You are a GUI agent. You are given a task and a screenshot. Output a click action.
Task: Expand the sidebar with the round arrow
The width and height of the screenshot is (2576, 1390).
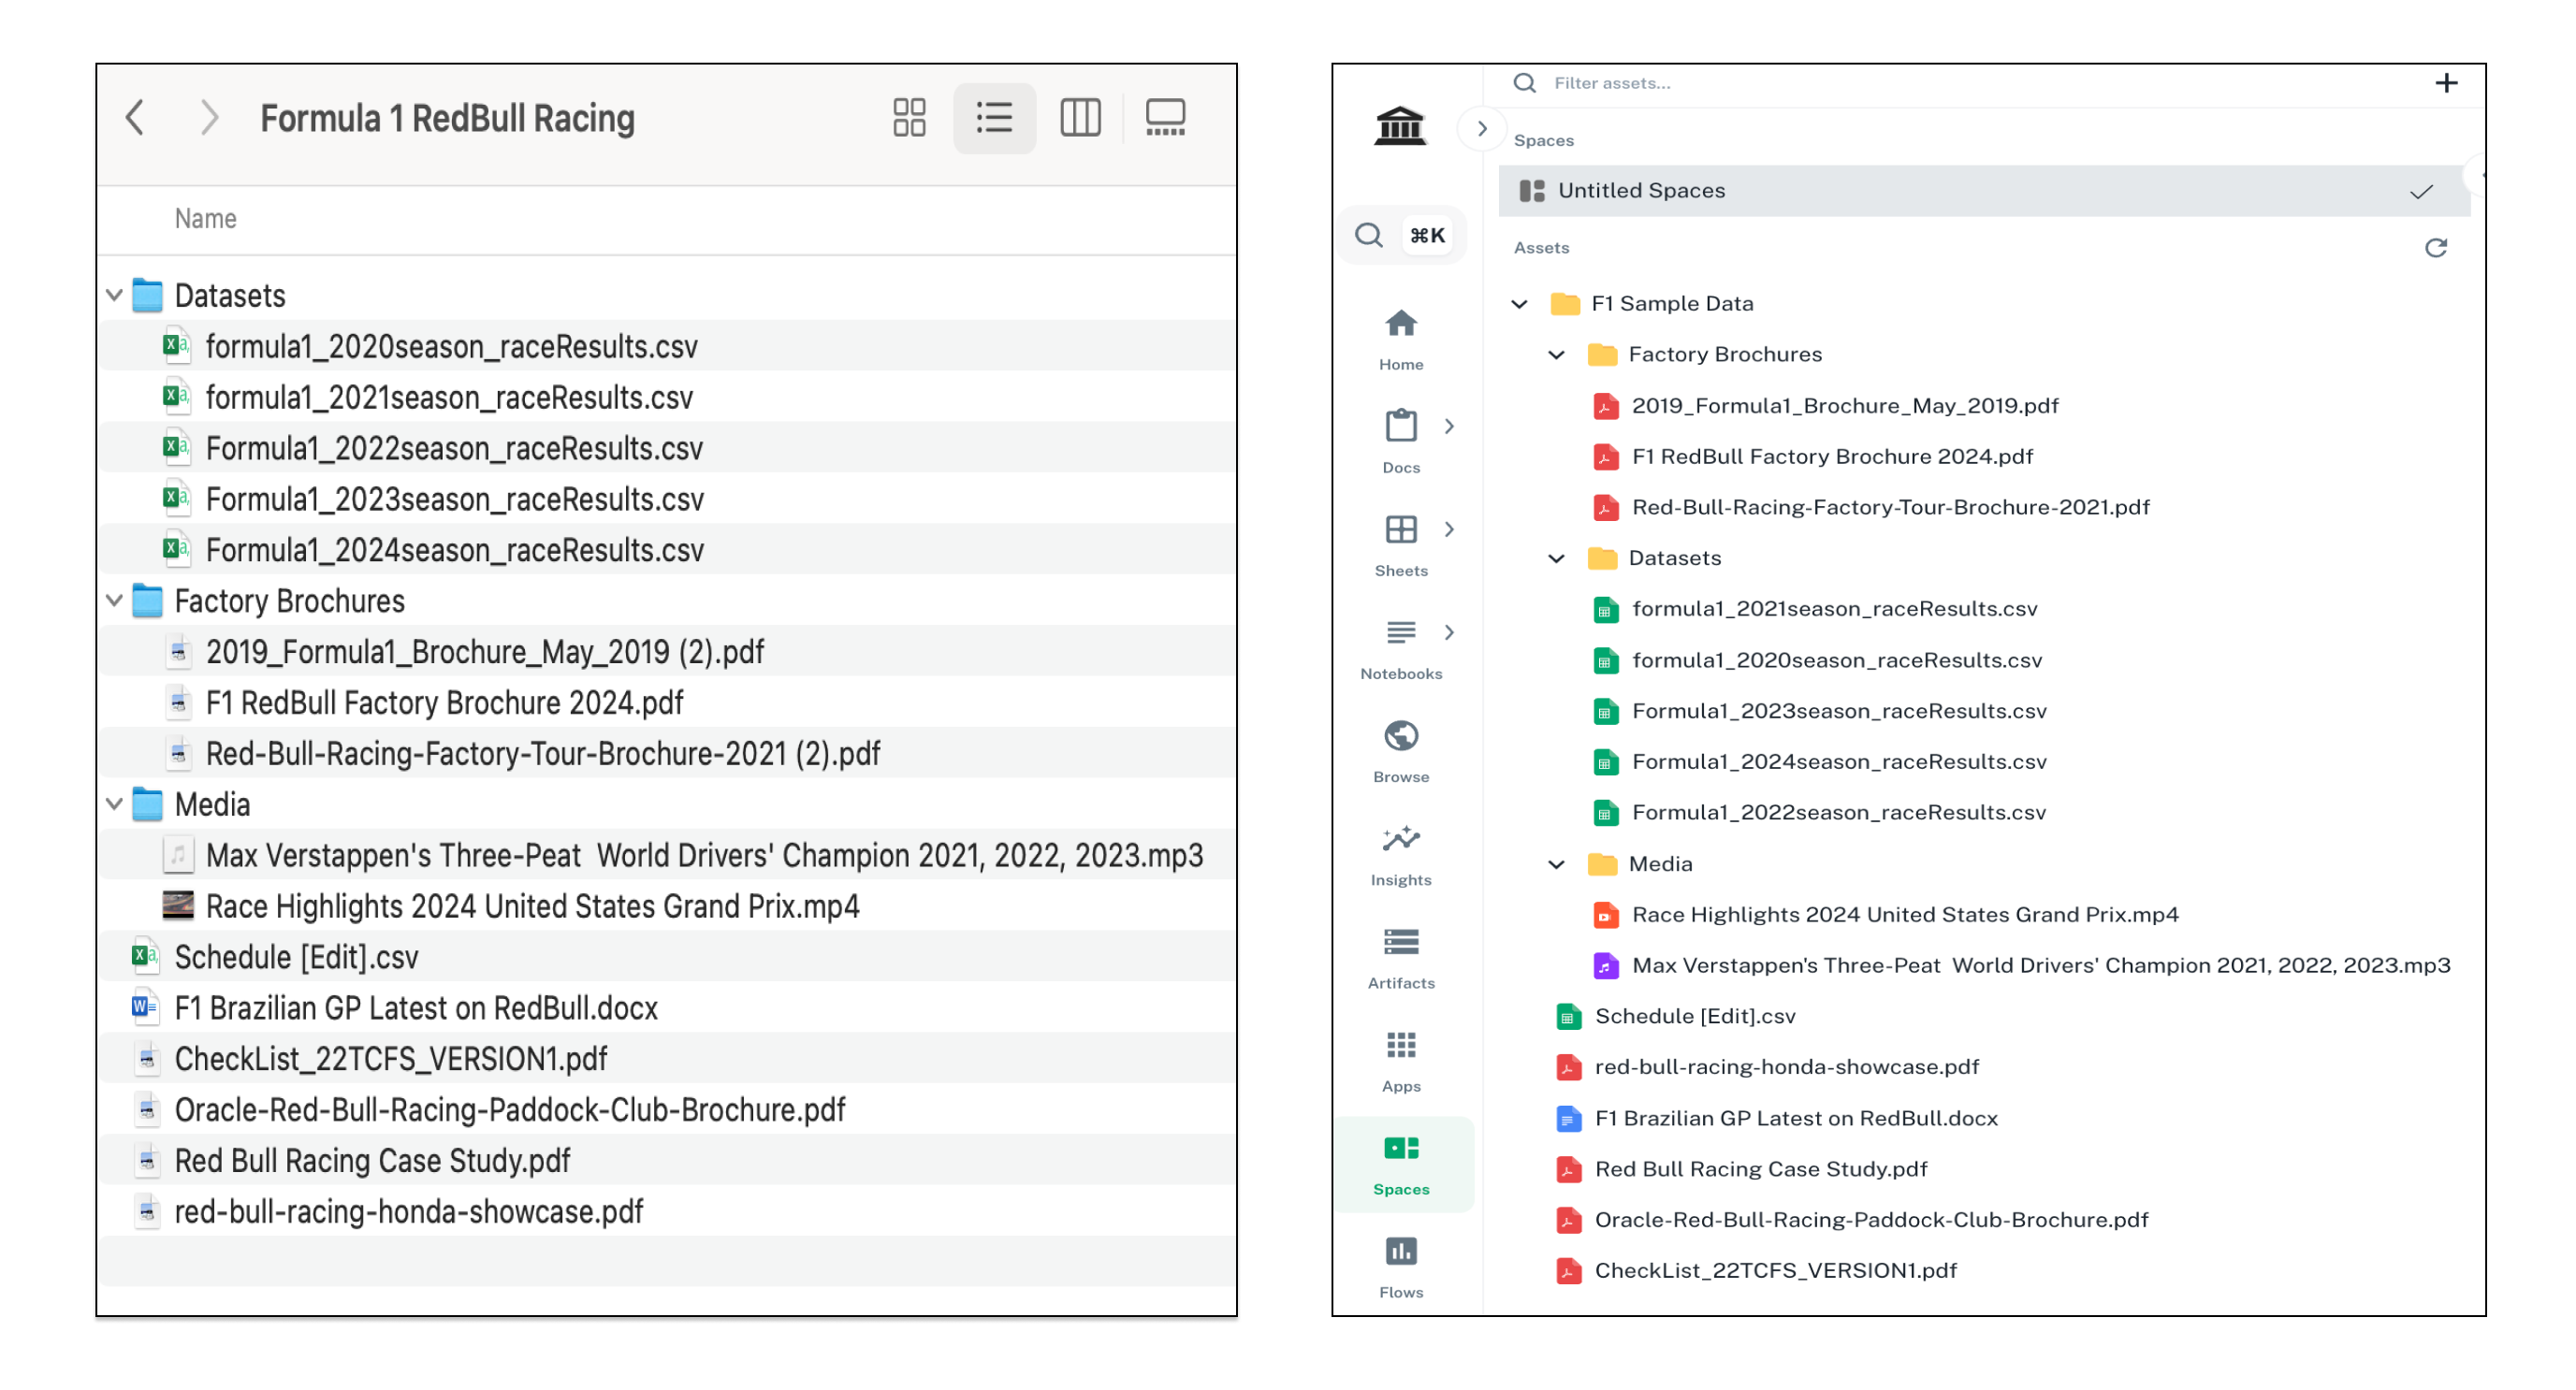point(1482,128)
